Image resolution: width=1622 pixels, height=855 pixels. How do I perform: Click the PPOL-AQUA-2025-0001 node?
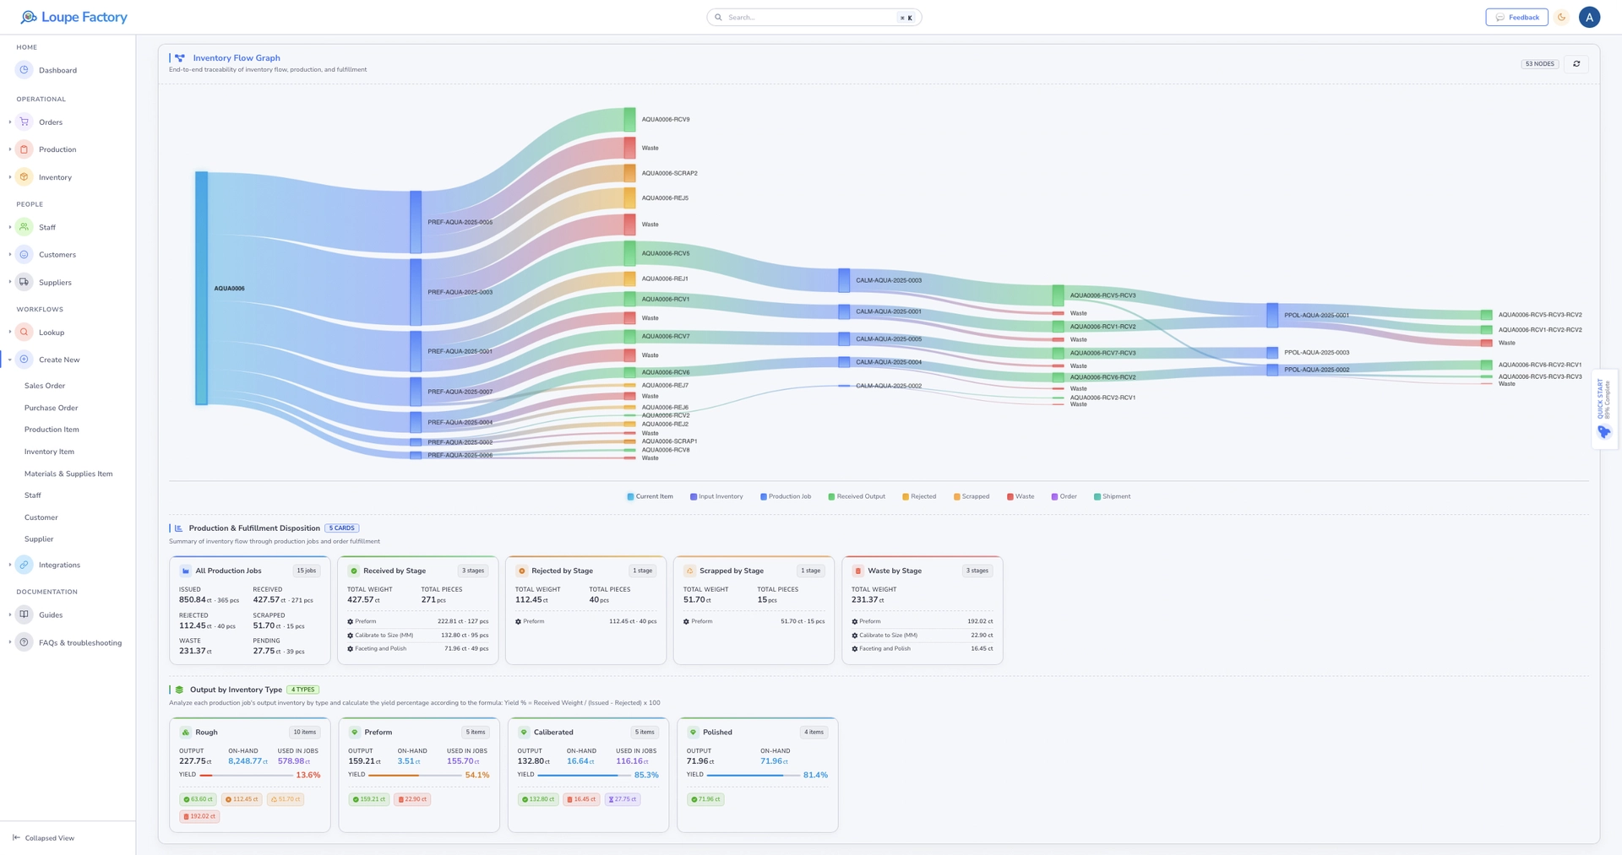coord(1272,315)
